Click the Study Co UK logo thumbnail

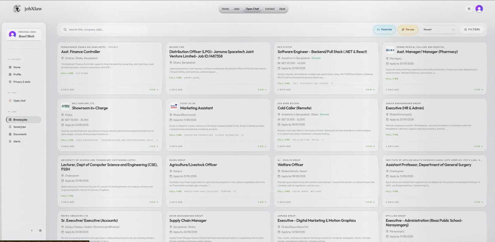(174, 106)
